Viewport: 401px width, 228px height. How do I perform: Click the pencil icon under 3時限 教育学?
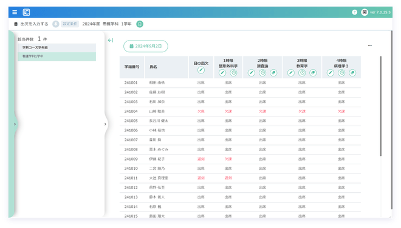click(x=291, y=73)
